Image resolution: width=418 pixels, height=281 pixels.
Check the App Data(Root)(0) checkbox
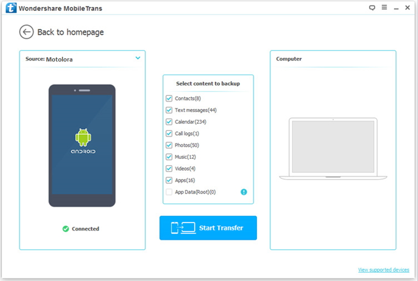[x=169, y=192]
